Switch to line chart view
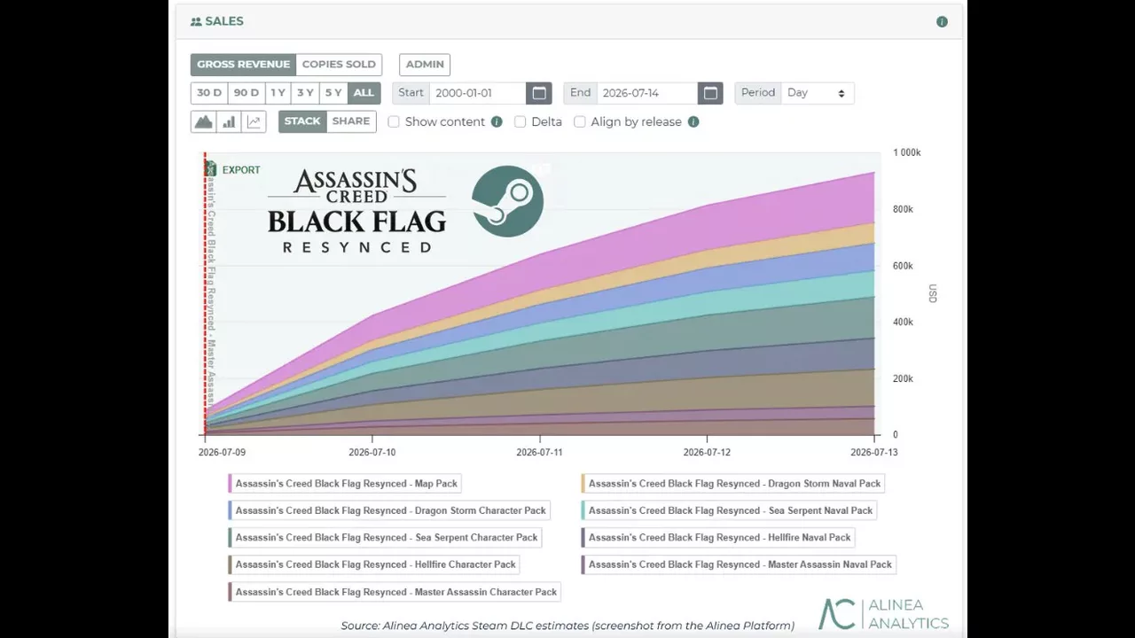The width and height of the screenshot is (1135, 638). point(254,122)
